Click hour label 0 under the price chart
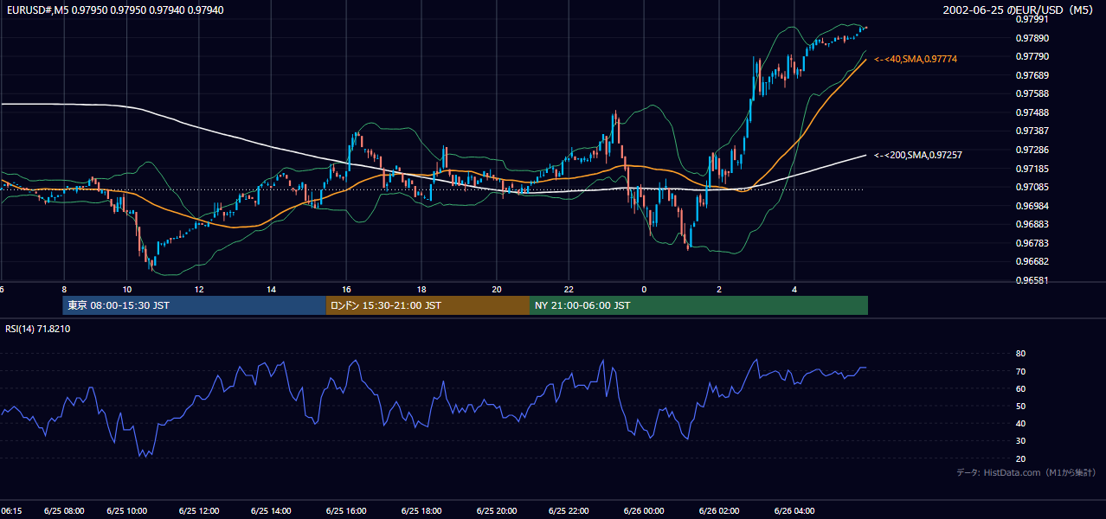1106x519 pixels. pyautogui.click(x=644, y=289)
